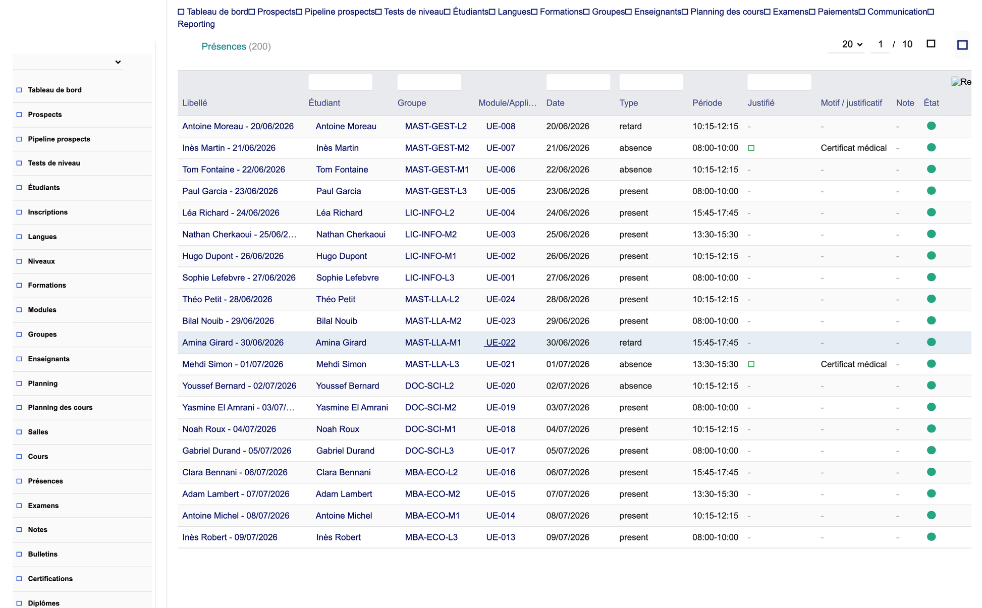
Task: Open Paiements in top menu
Action: (838, 12)
